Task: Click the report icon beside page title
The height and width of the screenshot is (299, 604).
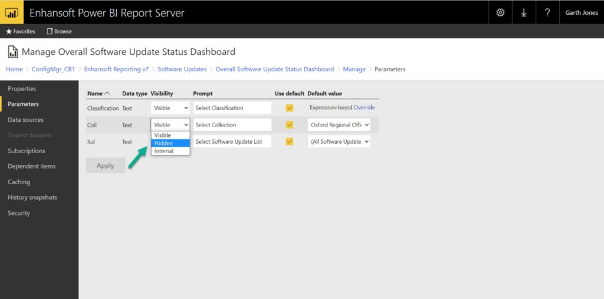Action: point(12,52)
